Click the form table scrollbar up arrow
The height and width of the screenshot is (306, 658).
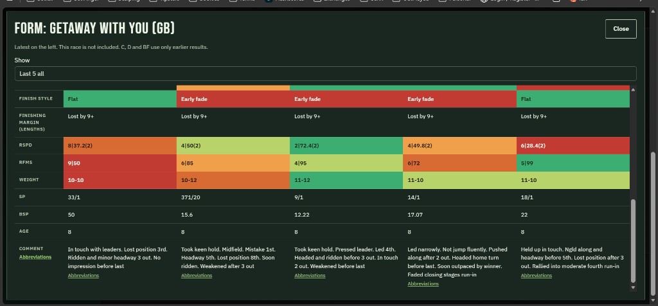[633, 89]
